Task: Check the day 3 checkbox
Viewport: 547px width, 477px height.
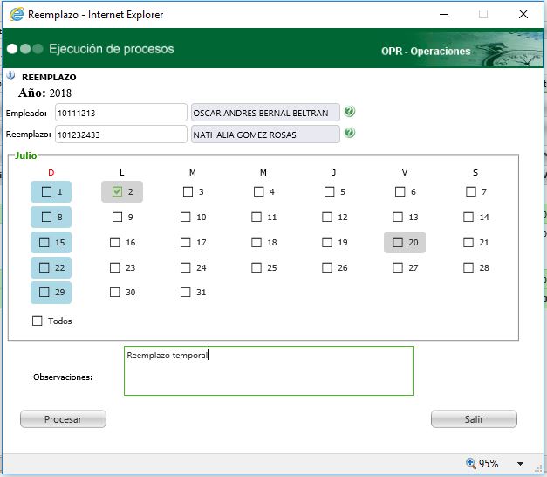Action: [188, 191]
